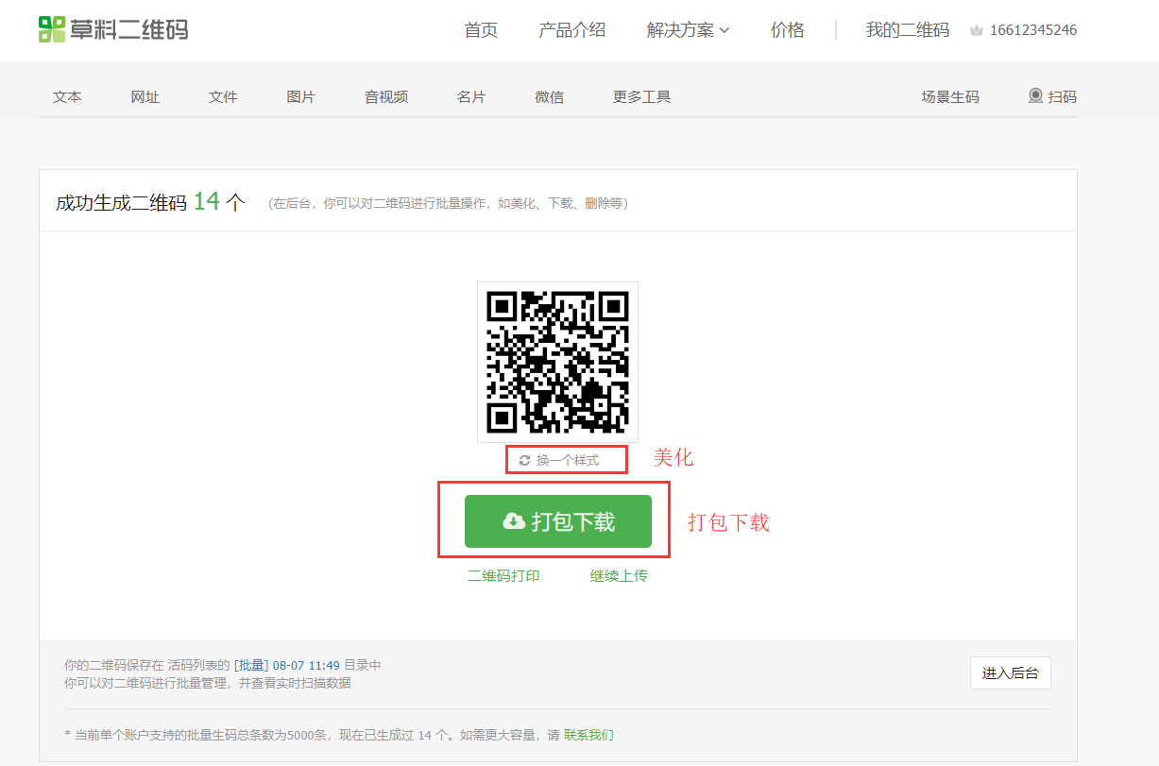Switch to the 文本 tab
1159x766 pixels.
[x=67, y=95]
